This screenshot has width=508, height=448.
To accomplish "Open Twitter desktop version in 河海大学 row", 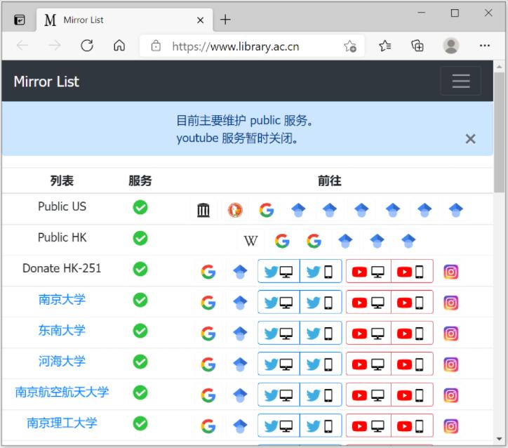I will [x=279, y=364].
